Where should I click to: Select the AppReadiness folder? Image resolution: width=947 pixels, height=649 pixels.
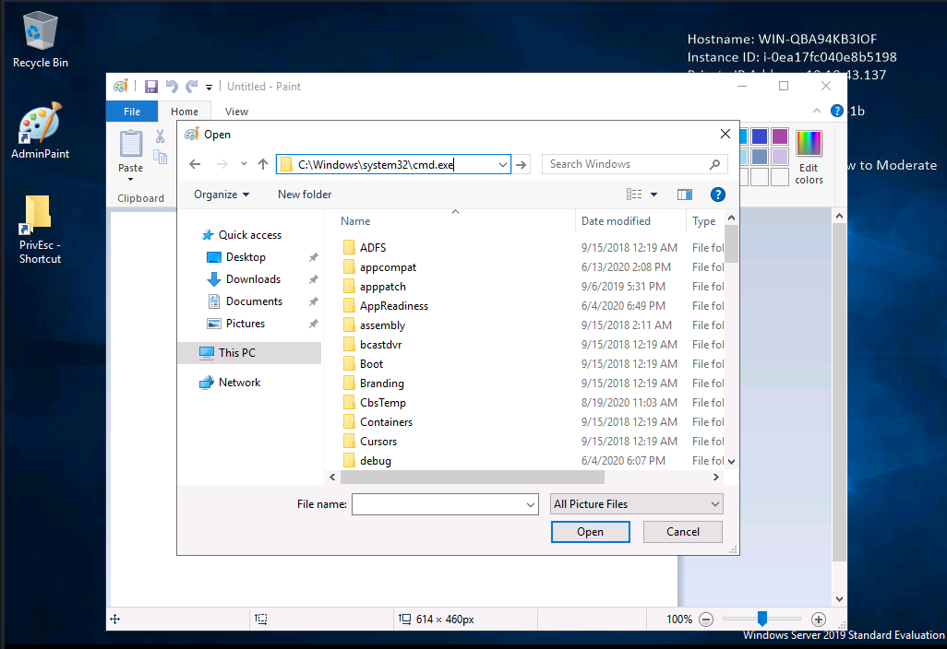tap(394, 306)
